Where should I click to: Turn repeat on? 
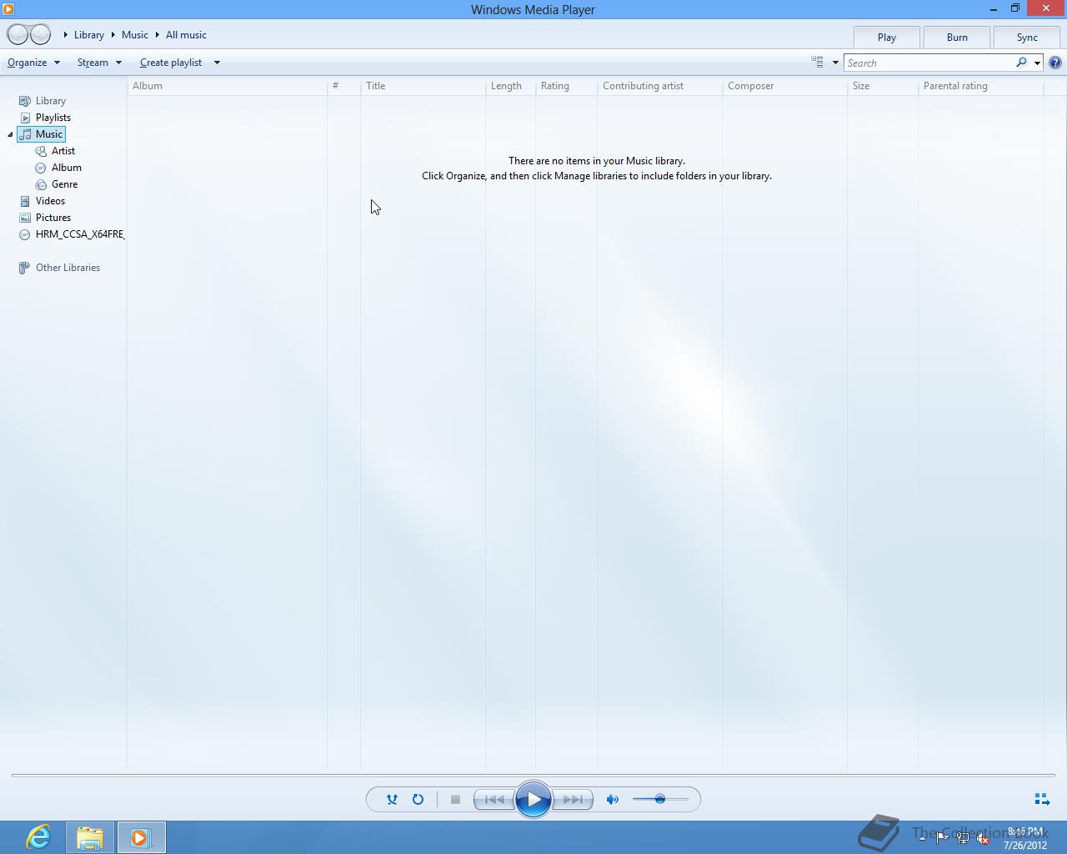[x=418, y=799]
